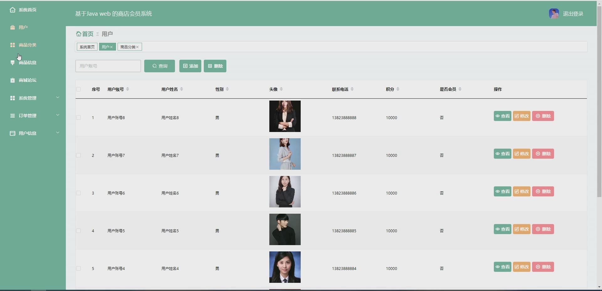This screenshot has width=602, height=291.
Task: Sort by the 性别 column arrows
Action: [x=227, y=89]
